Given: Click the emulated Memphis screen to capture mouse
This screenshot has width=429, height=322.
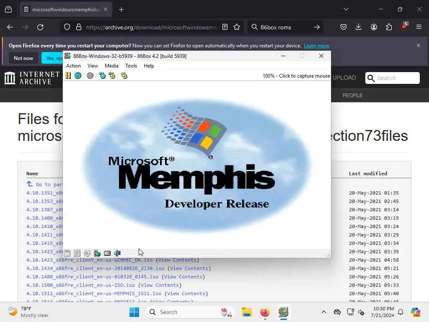Looking at the screenshot, I should pos(197,165).
